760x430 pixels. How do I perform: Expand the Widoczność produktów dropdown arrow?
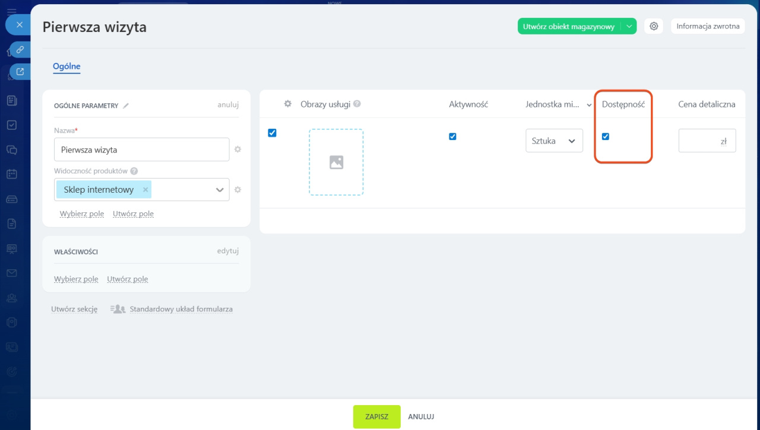(x=220, y=190)
